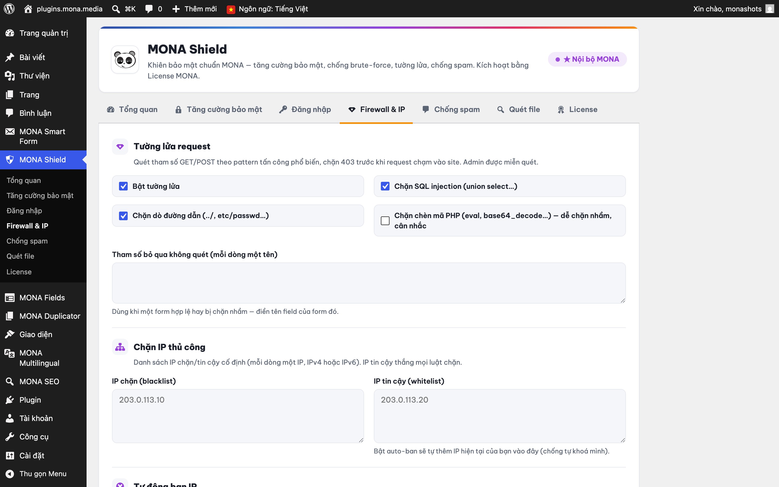Click the MONA Smart Form envelope icon
Screen dimensions: 779x487
point(10,131)
